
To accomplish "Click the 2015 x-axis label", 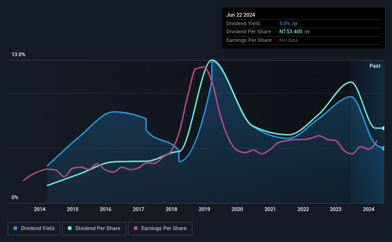I will (73, 209).
